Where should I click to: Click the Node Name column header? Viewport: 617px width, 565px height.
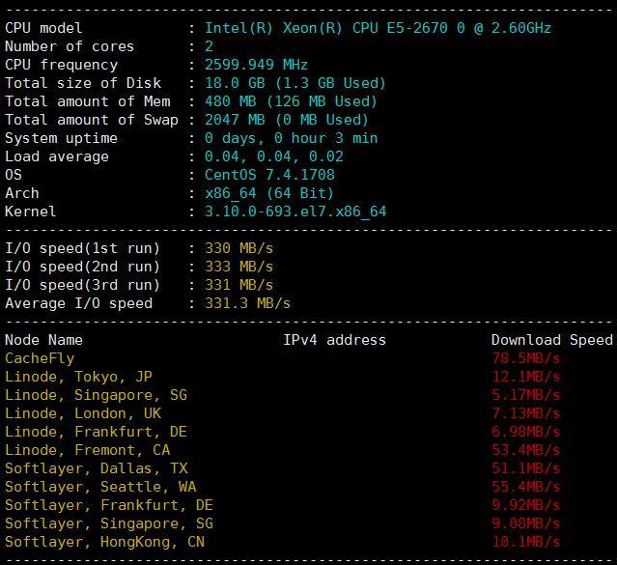[43, 340]
